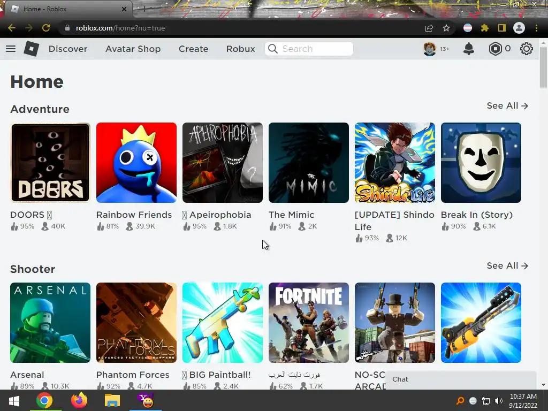Open the notifications bell
548x411 pixels.
pyautogui.click(x=469, y=49)
